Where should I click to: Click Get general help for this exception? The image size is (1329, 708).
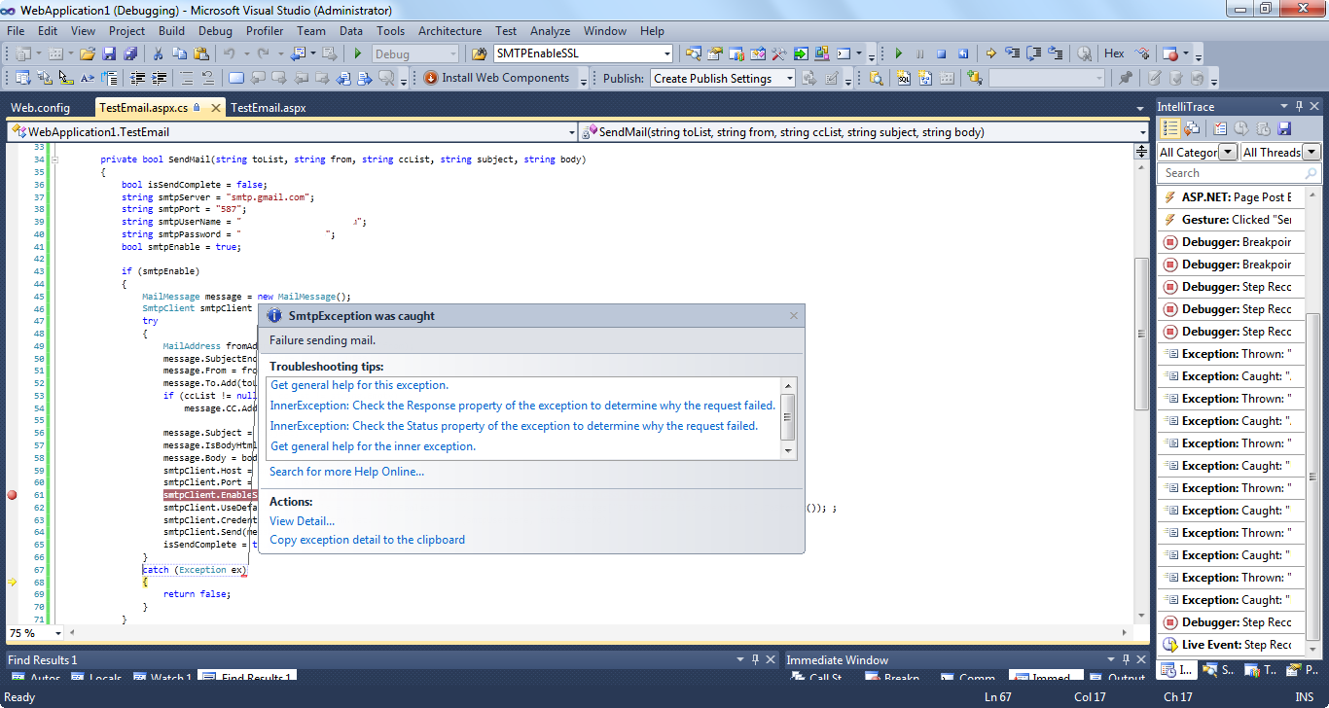[359, 385]
